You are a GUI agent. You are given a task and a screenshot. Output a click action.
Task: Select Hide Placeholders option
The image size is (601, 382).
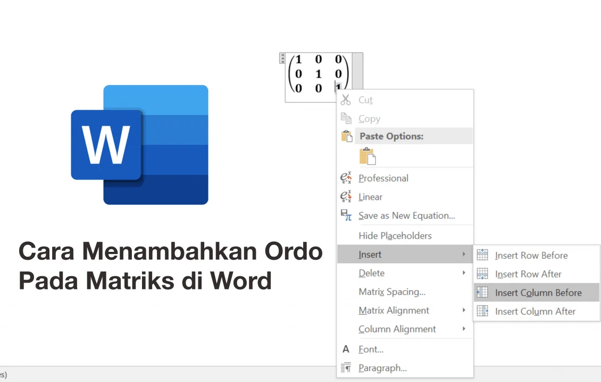point(405,235)
